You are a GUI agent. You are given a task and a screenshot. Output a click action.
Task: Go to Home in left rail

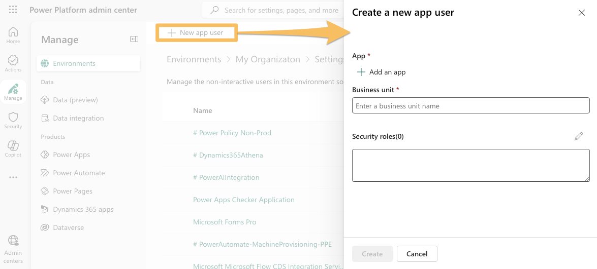coord(13,35)
